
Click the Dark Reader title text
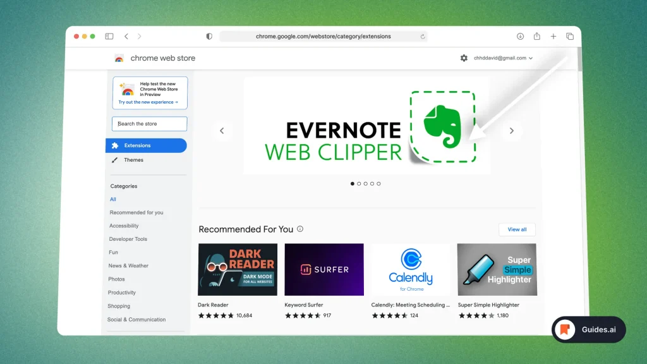coord(213,305)
